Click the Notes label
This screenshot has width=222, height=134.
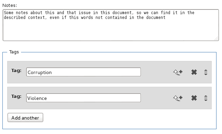pos(10,6)
